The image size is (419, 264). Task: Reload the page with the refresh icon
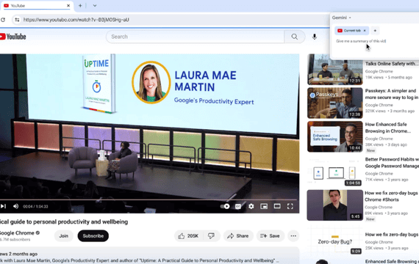tap(3, 20)
